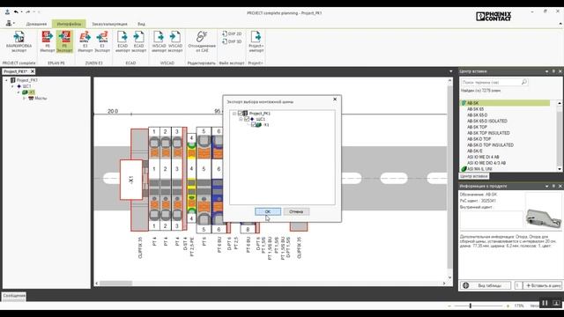Select DXF 3D file export

(232, 41)
